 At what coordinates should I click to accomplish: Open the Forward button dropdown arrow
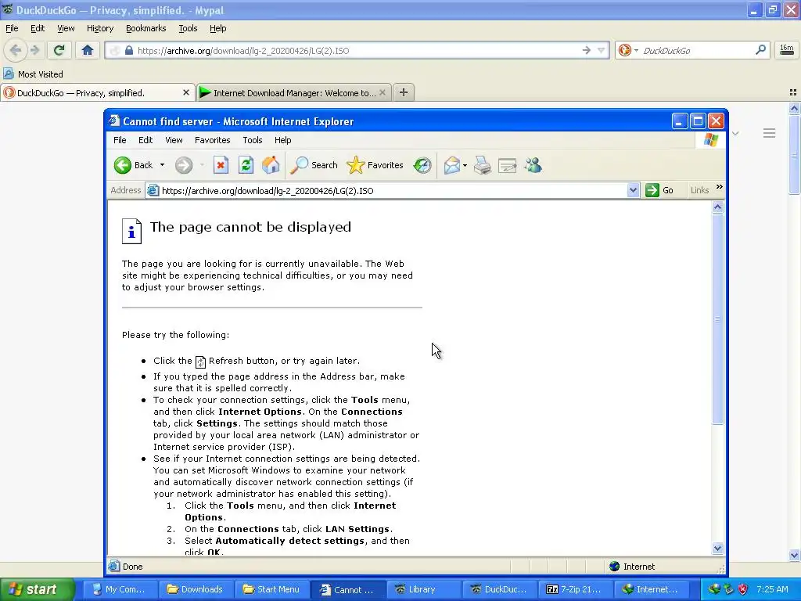pyautogui.click(x=202, y=165)
